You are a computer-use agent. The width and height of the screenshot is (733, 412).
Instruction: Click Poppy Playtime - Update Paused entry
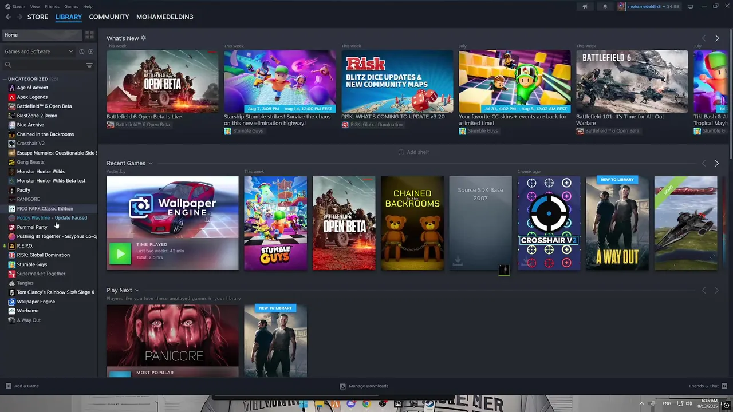click(52, 218)
